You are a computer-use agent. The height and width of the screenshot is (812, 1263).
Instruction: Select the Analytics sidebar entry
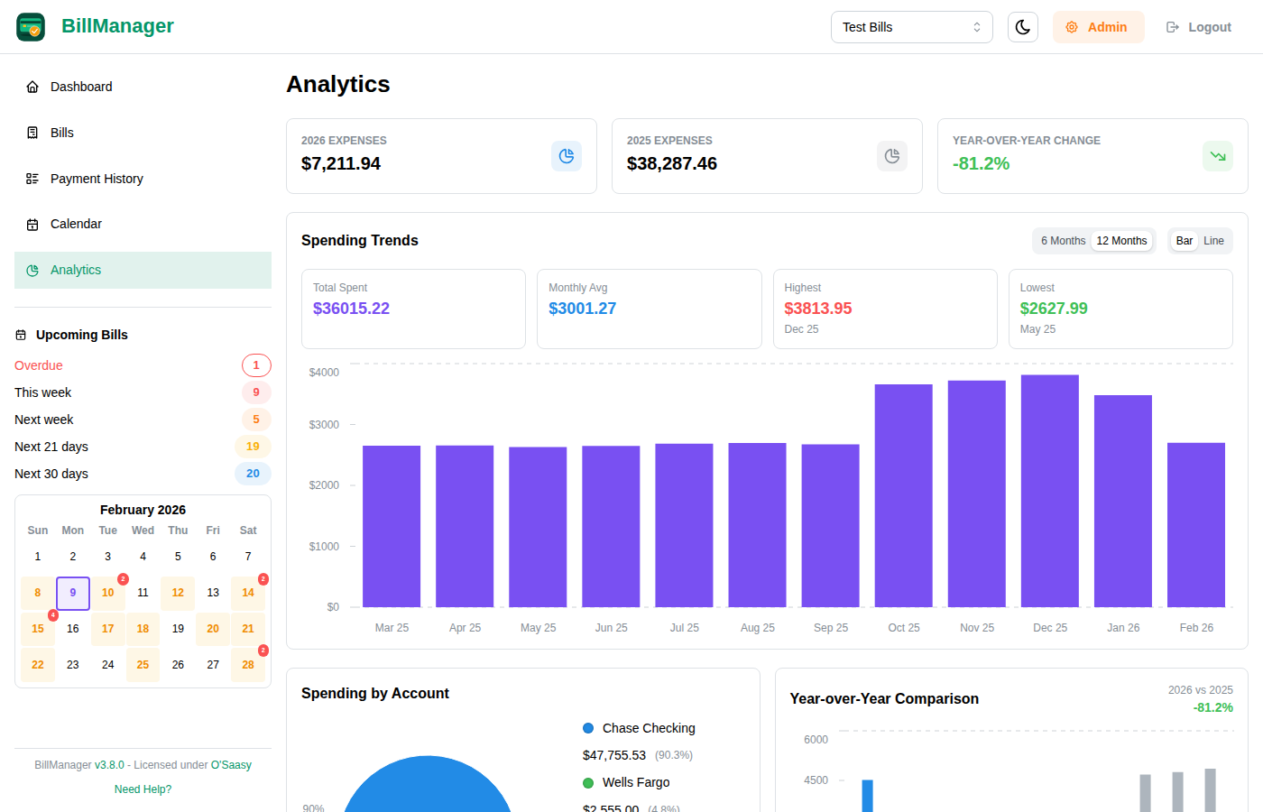pyautogui.click(x=76, y=270)
